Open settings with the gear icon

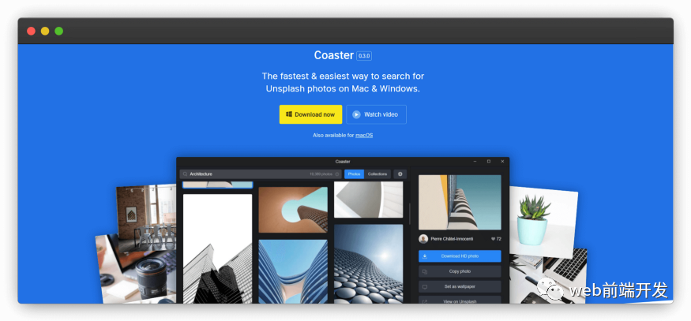coord(400,174)
